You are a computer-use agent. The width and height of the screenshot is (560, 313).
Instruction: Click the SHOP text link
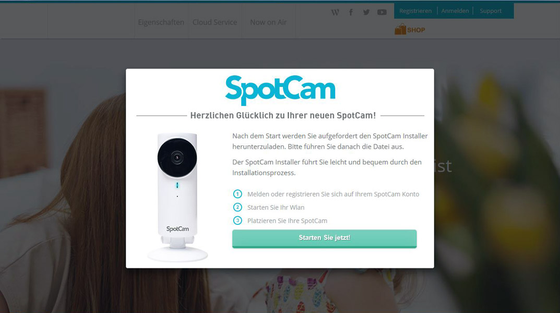416,30
